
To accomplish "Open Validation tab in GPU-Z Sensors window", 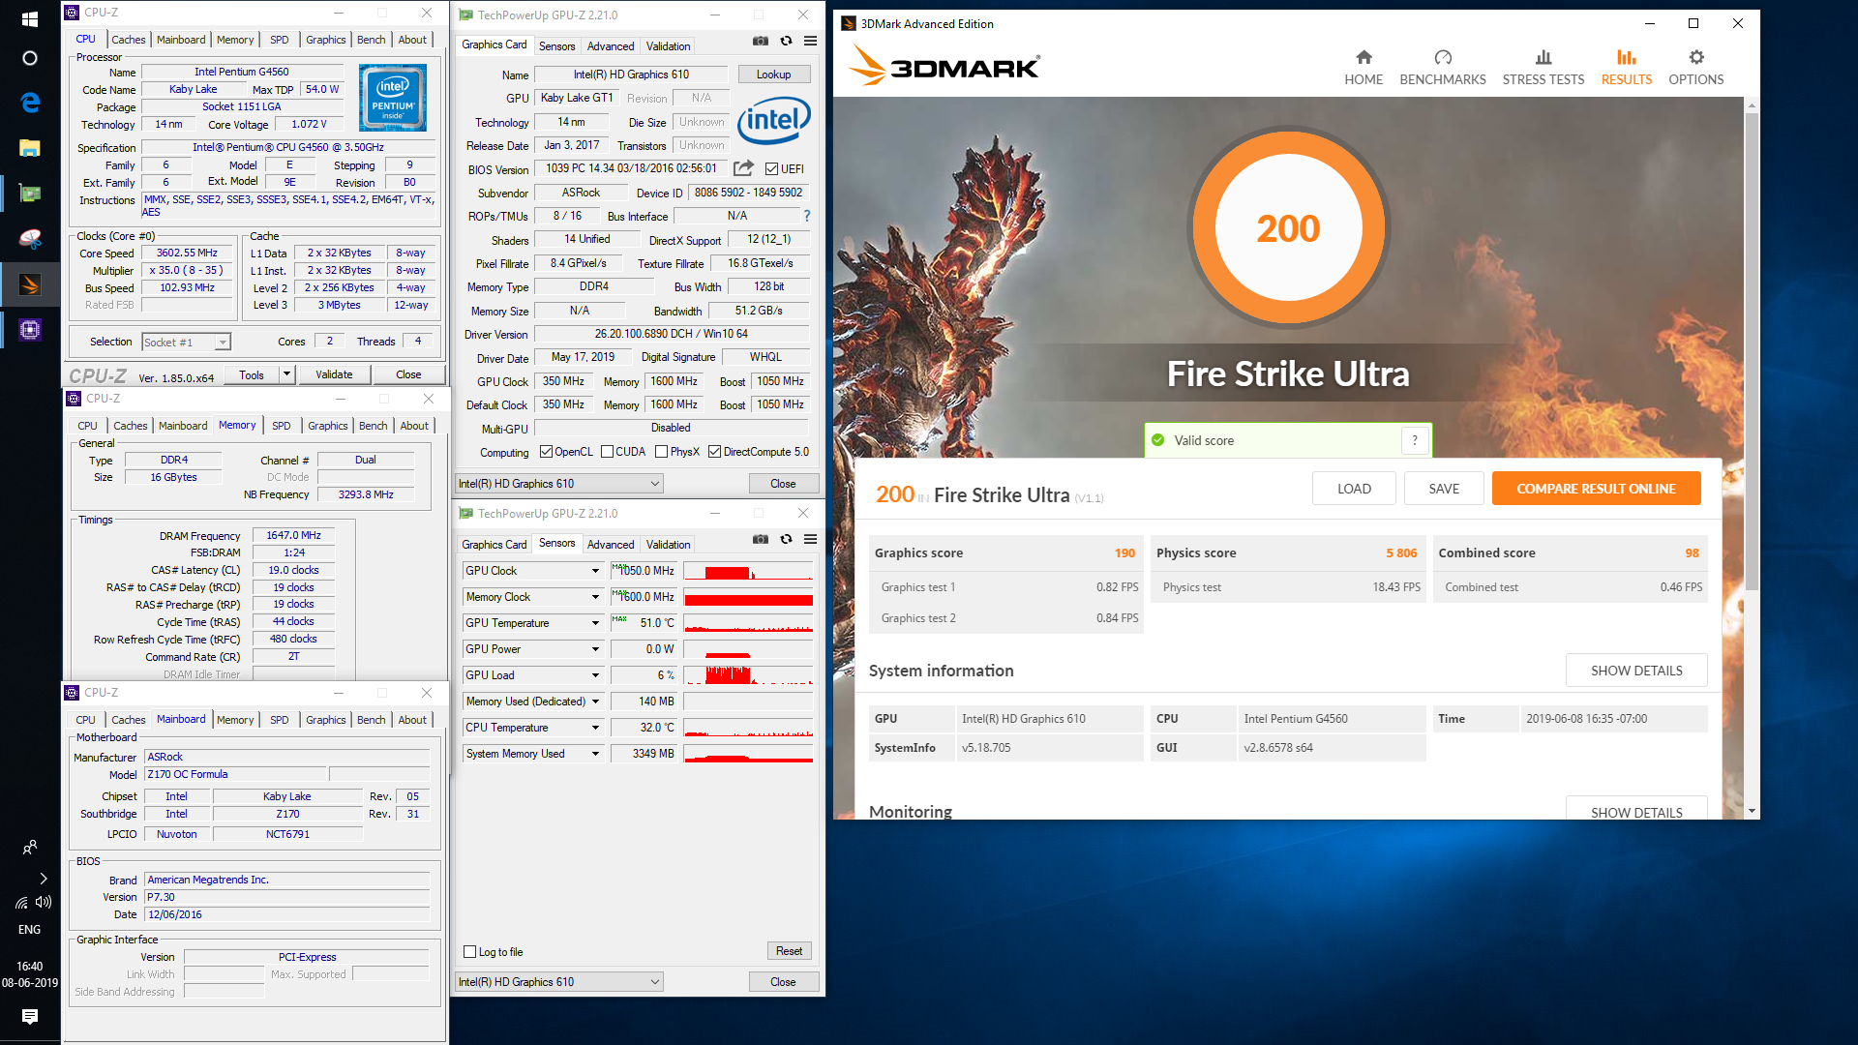I will pos(669,544).
